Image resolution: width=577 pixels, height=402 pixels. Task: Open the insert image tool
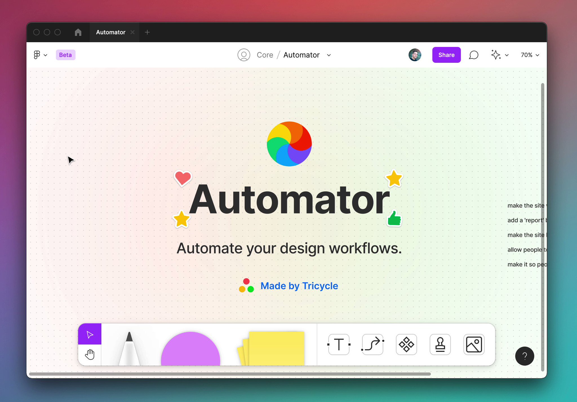[474, 344]
